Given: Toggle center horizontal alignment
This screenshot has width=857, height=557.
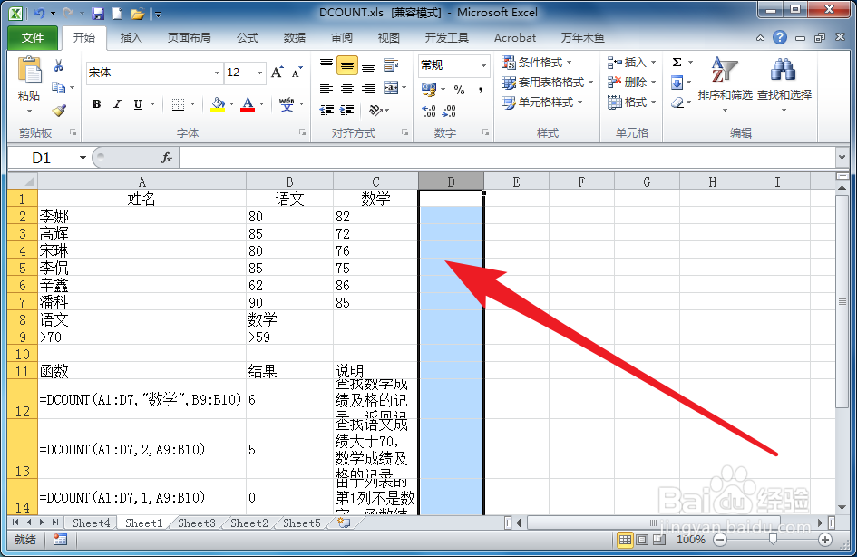Looking at the screenshot, I should (347, 87).
